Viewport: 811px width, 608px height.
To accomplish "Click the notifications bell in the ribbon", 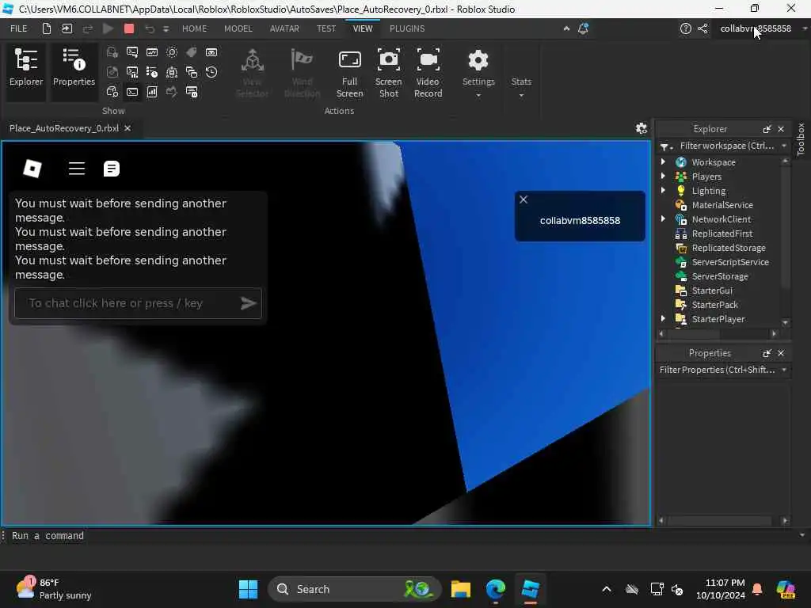I will pyautogui.click(x=584, y=29).
